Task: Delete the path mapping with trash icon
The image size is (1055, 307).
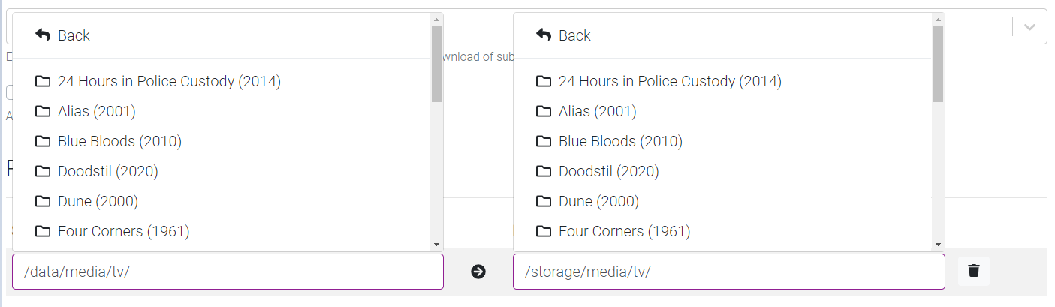Action: [974, 271]
